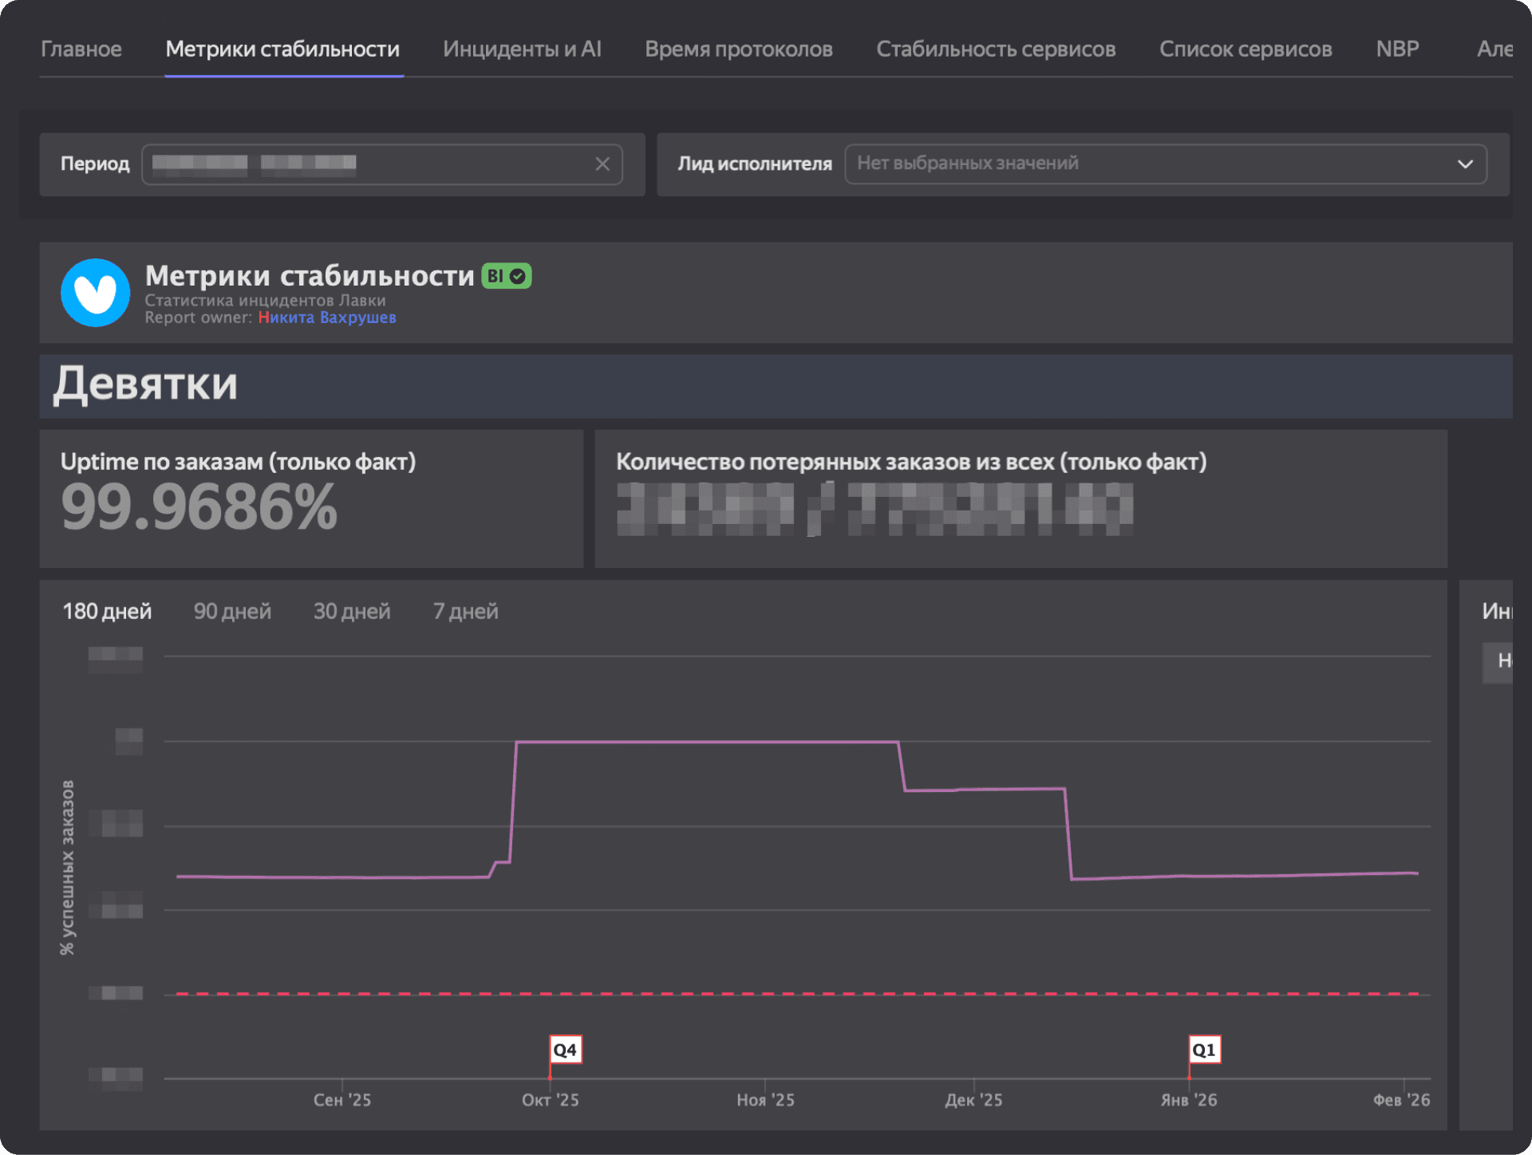Click the Q4 marker flag on chart
The image size is (1532, 1155).
click(x=565, y=1050)
